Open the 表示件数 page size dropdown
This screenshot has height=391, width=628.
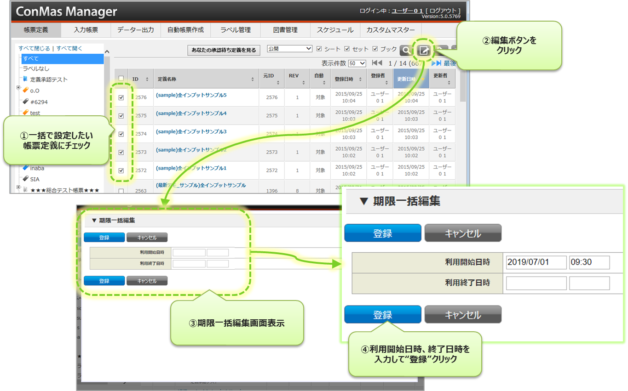point(357,63)
